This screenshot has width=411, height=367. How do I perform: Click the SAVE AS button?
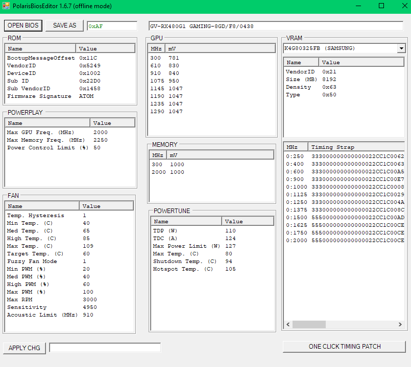coord(64,25)
